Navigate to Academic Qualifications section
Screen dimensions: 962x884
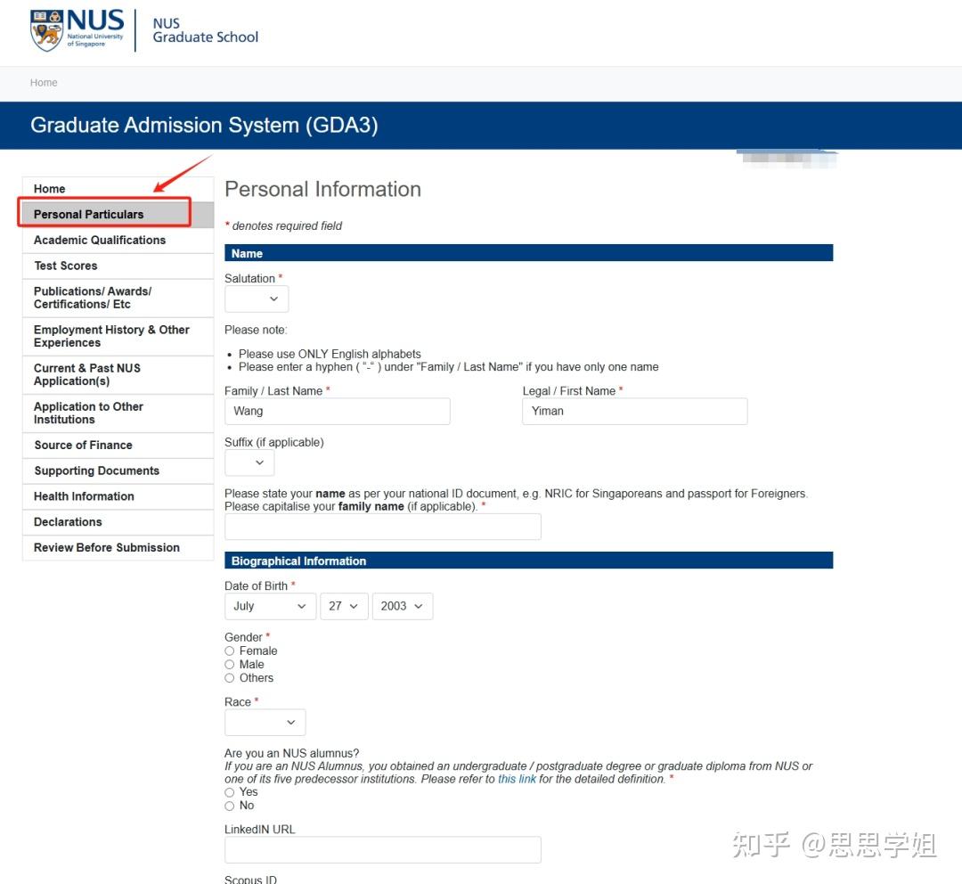100,240
